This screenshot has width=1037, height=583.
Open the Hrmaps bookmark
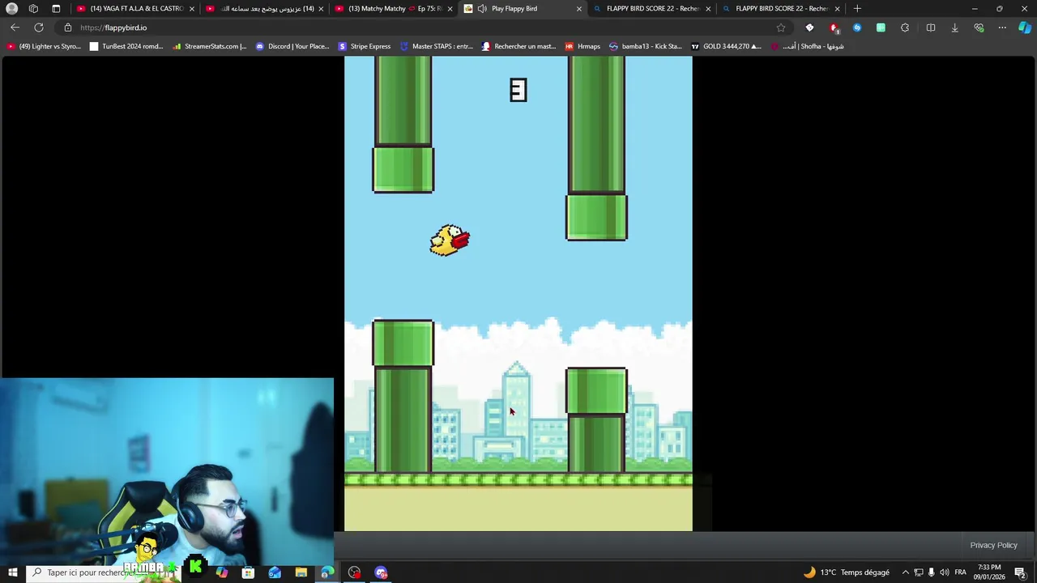click(x=583, y=46)
